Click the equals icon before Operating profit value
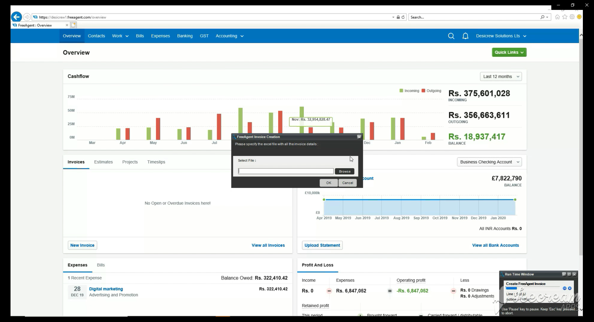The image size is (594, 322). 390,291
